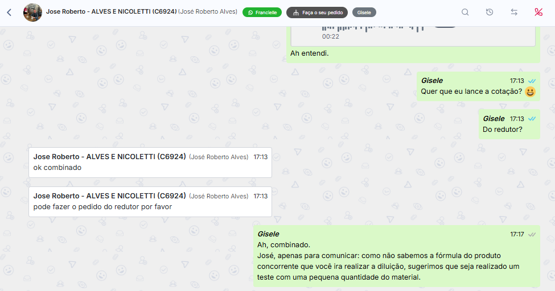
Task: Open Jose Roberto's profile picture
Action: pos(32,13)
